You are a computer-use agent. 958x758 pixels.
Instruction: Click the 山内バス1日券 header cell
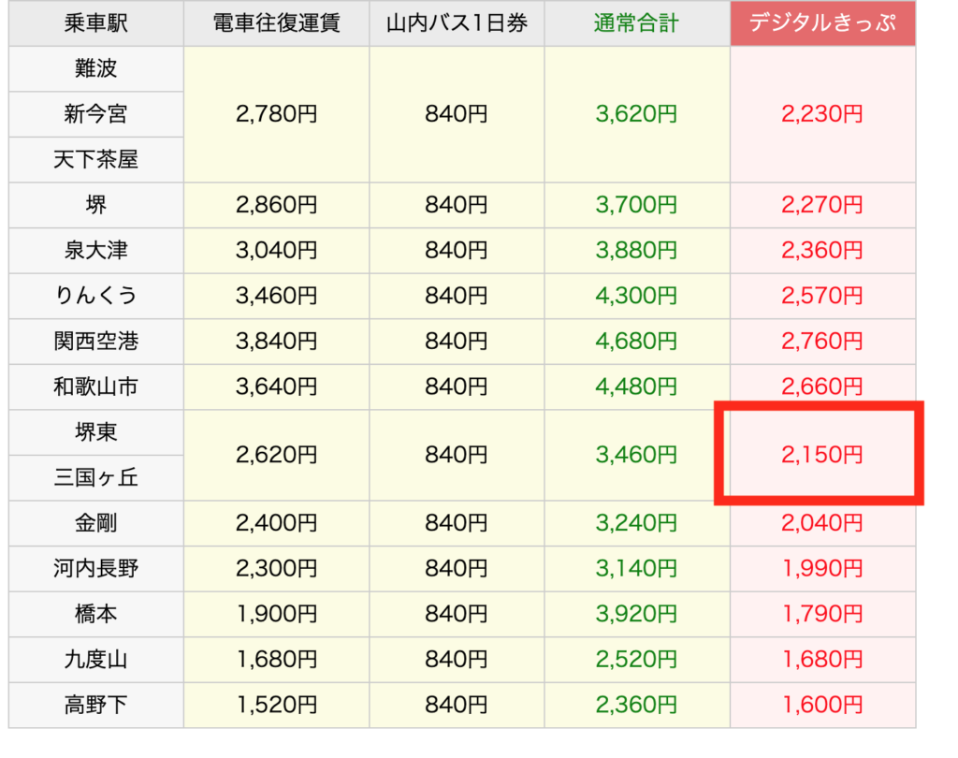[457, 23]
